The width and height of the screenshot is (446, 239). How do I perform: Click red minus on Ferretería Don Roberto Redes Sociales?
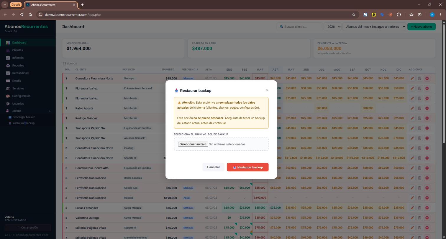(427, 178)
